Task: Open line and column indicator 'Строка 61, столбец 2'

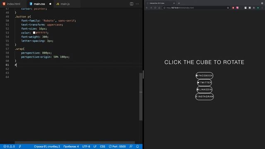Action: click(x=47, y=147)
